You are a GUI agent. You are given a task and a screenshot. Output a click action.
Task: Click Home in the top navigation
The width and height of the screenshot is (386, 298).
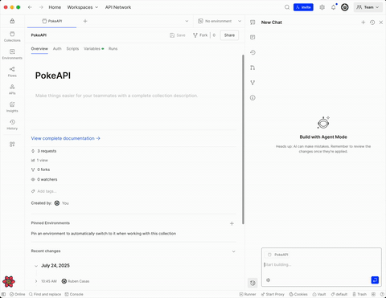[55, 7]
